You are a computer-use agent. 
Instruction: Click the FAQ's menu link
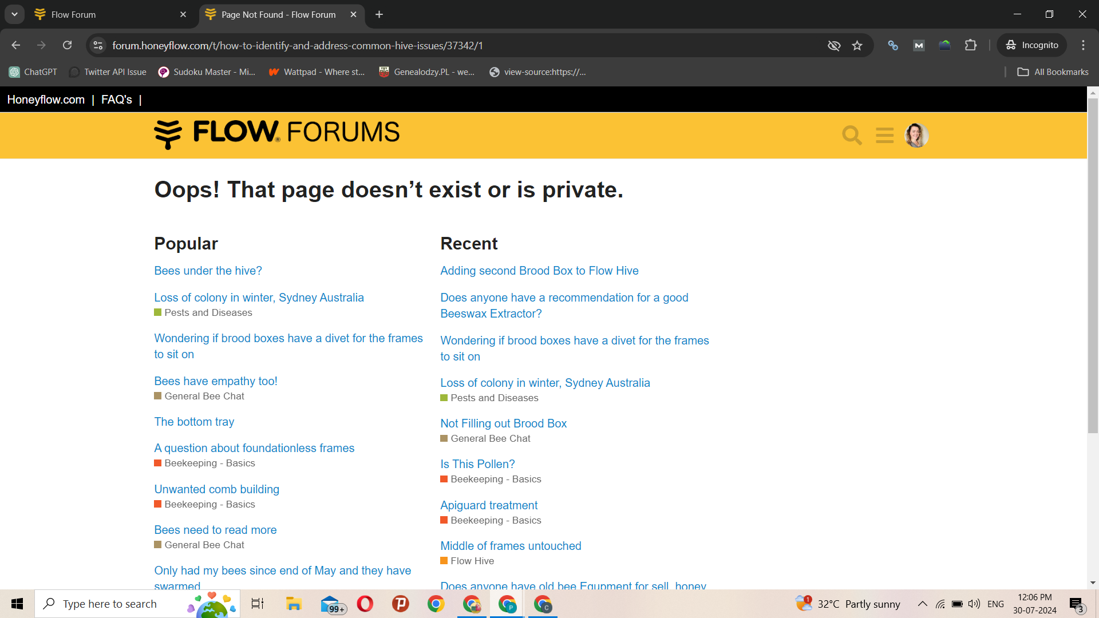pyautogui.click(x=117, y=100)
